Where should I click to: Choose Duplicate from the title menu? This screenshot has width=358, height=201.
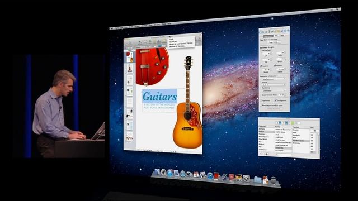(173, 41)
